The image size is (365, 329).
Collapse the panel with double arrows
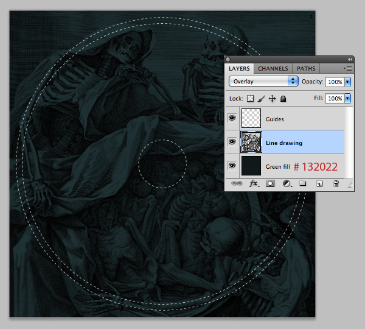[350, 60]
